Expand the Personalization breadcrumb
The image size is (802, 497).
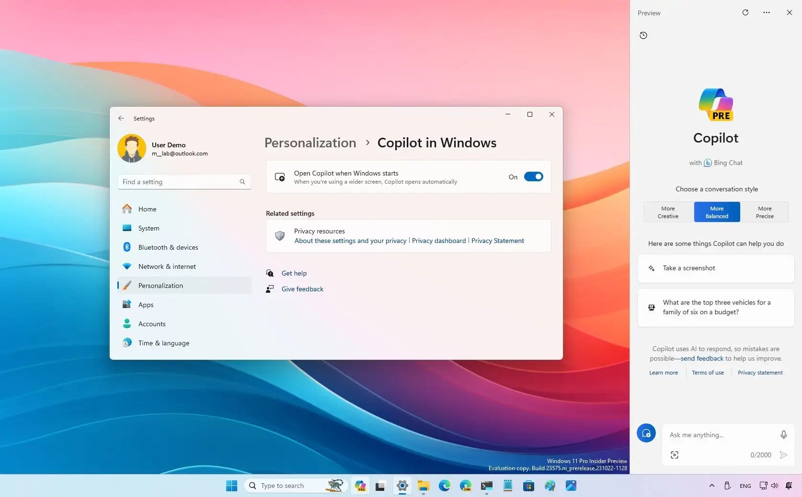tap(309, 143)
